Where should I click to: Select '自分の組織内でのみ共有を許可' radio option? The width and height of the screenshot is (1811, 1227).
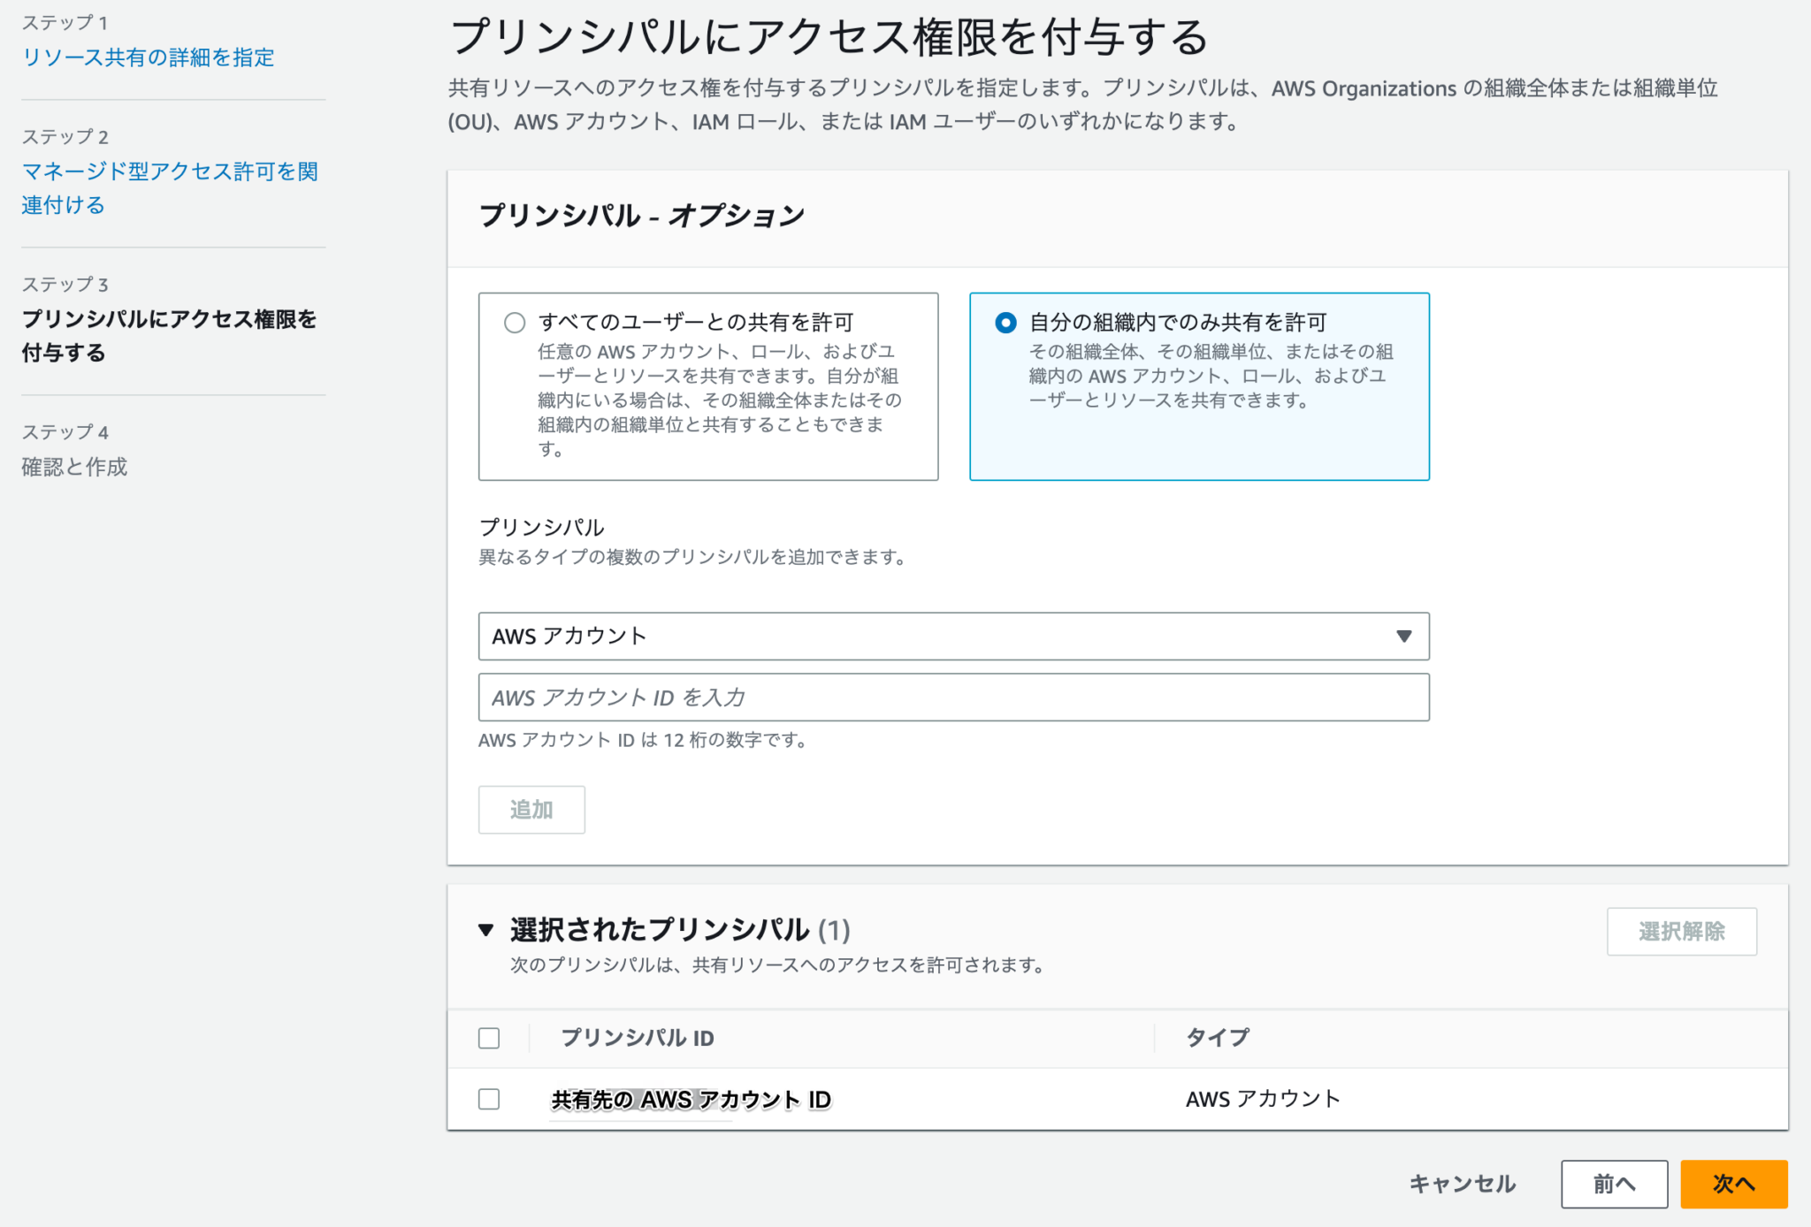(1005, 323)
